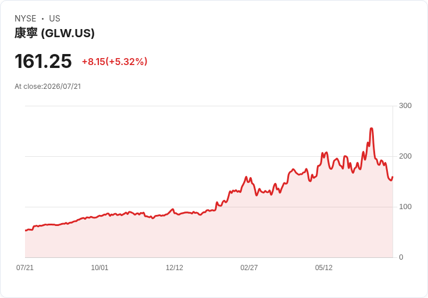The width and height of the screenshot is (428, 298).
Task: Click the small price bump above the 12/12 label
Action: [173, 209]
